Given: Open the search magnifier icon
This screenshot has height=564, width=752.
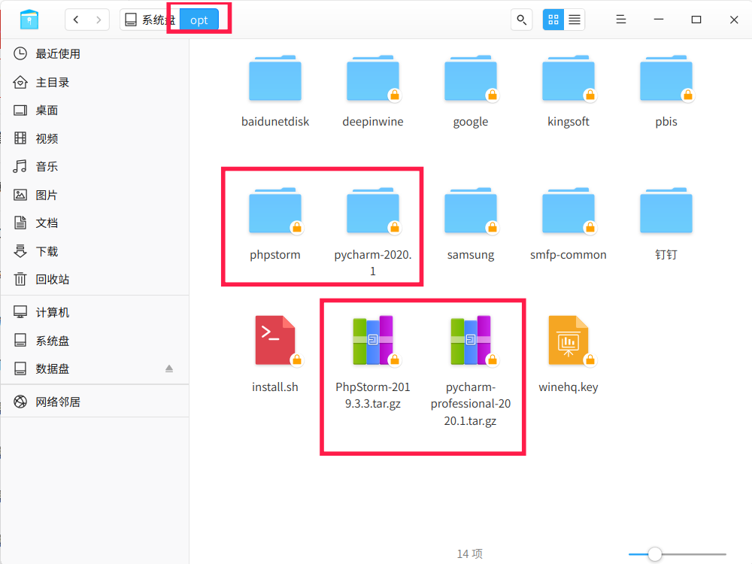Looking at the screenshot, I should 521,20.
